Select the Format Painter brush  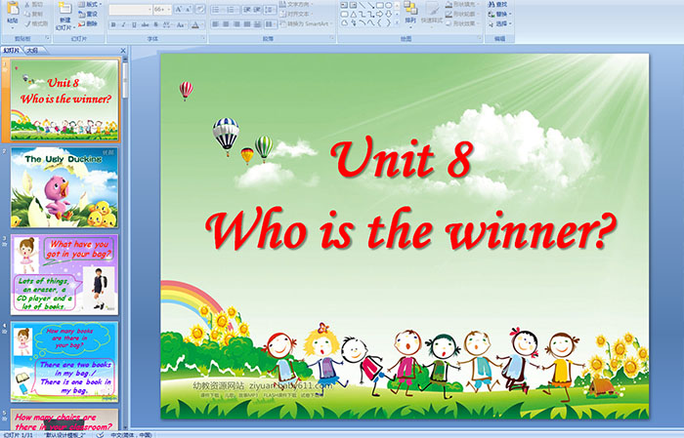(27, 23)
